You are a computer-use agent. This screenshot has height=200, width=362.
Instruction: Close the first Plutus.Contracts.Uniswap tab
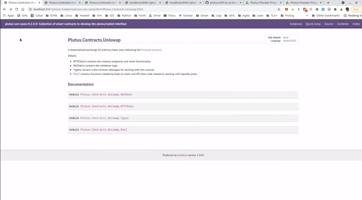pyautogui.click(x=39, y=3)
